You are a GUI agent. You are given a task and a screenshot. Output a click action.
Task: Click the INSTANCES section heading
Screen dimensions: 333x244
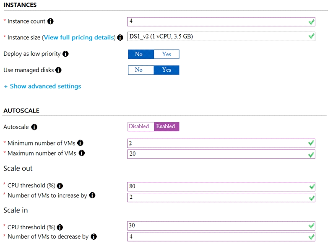[x=20, y=5]
